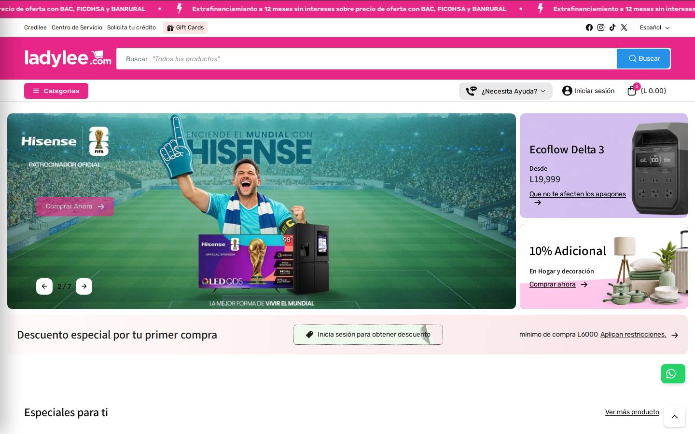
Task: Click the arrow next to Aplican restricciones
Action: click(x=675, y=335)
